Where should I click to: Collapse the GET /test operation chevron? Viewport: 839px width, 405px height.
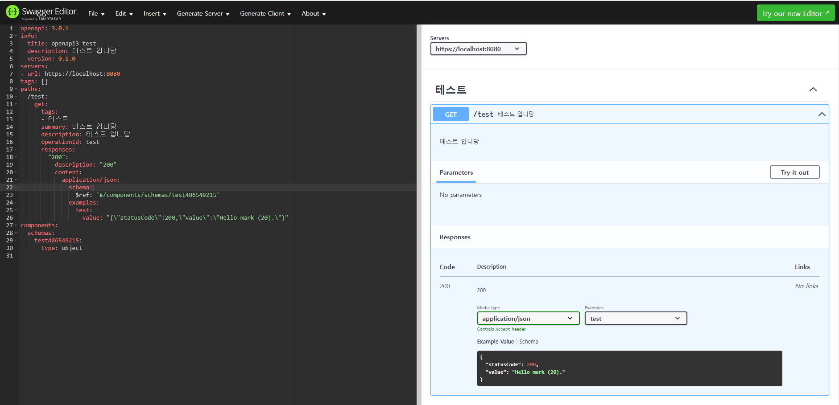click(822, 115)
